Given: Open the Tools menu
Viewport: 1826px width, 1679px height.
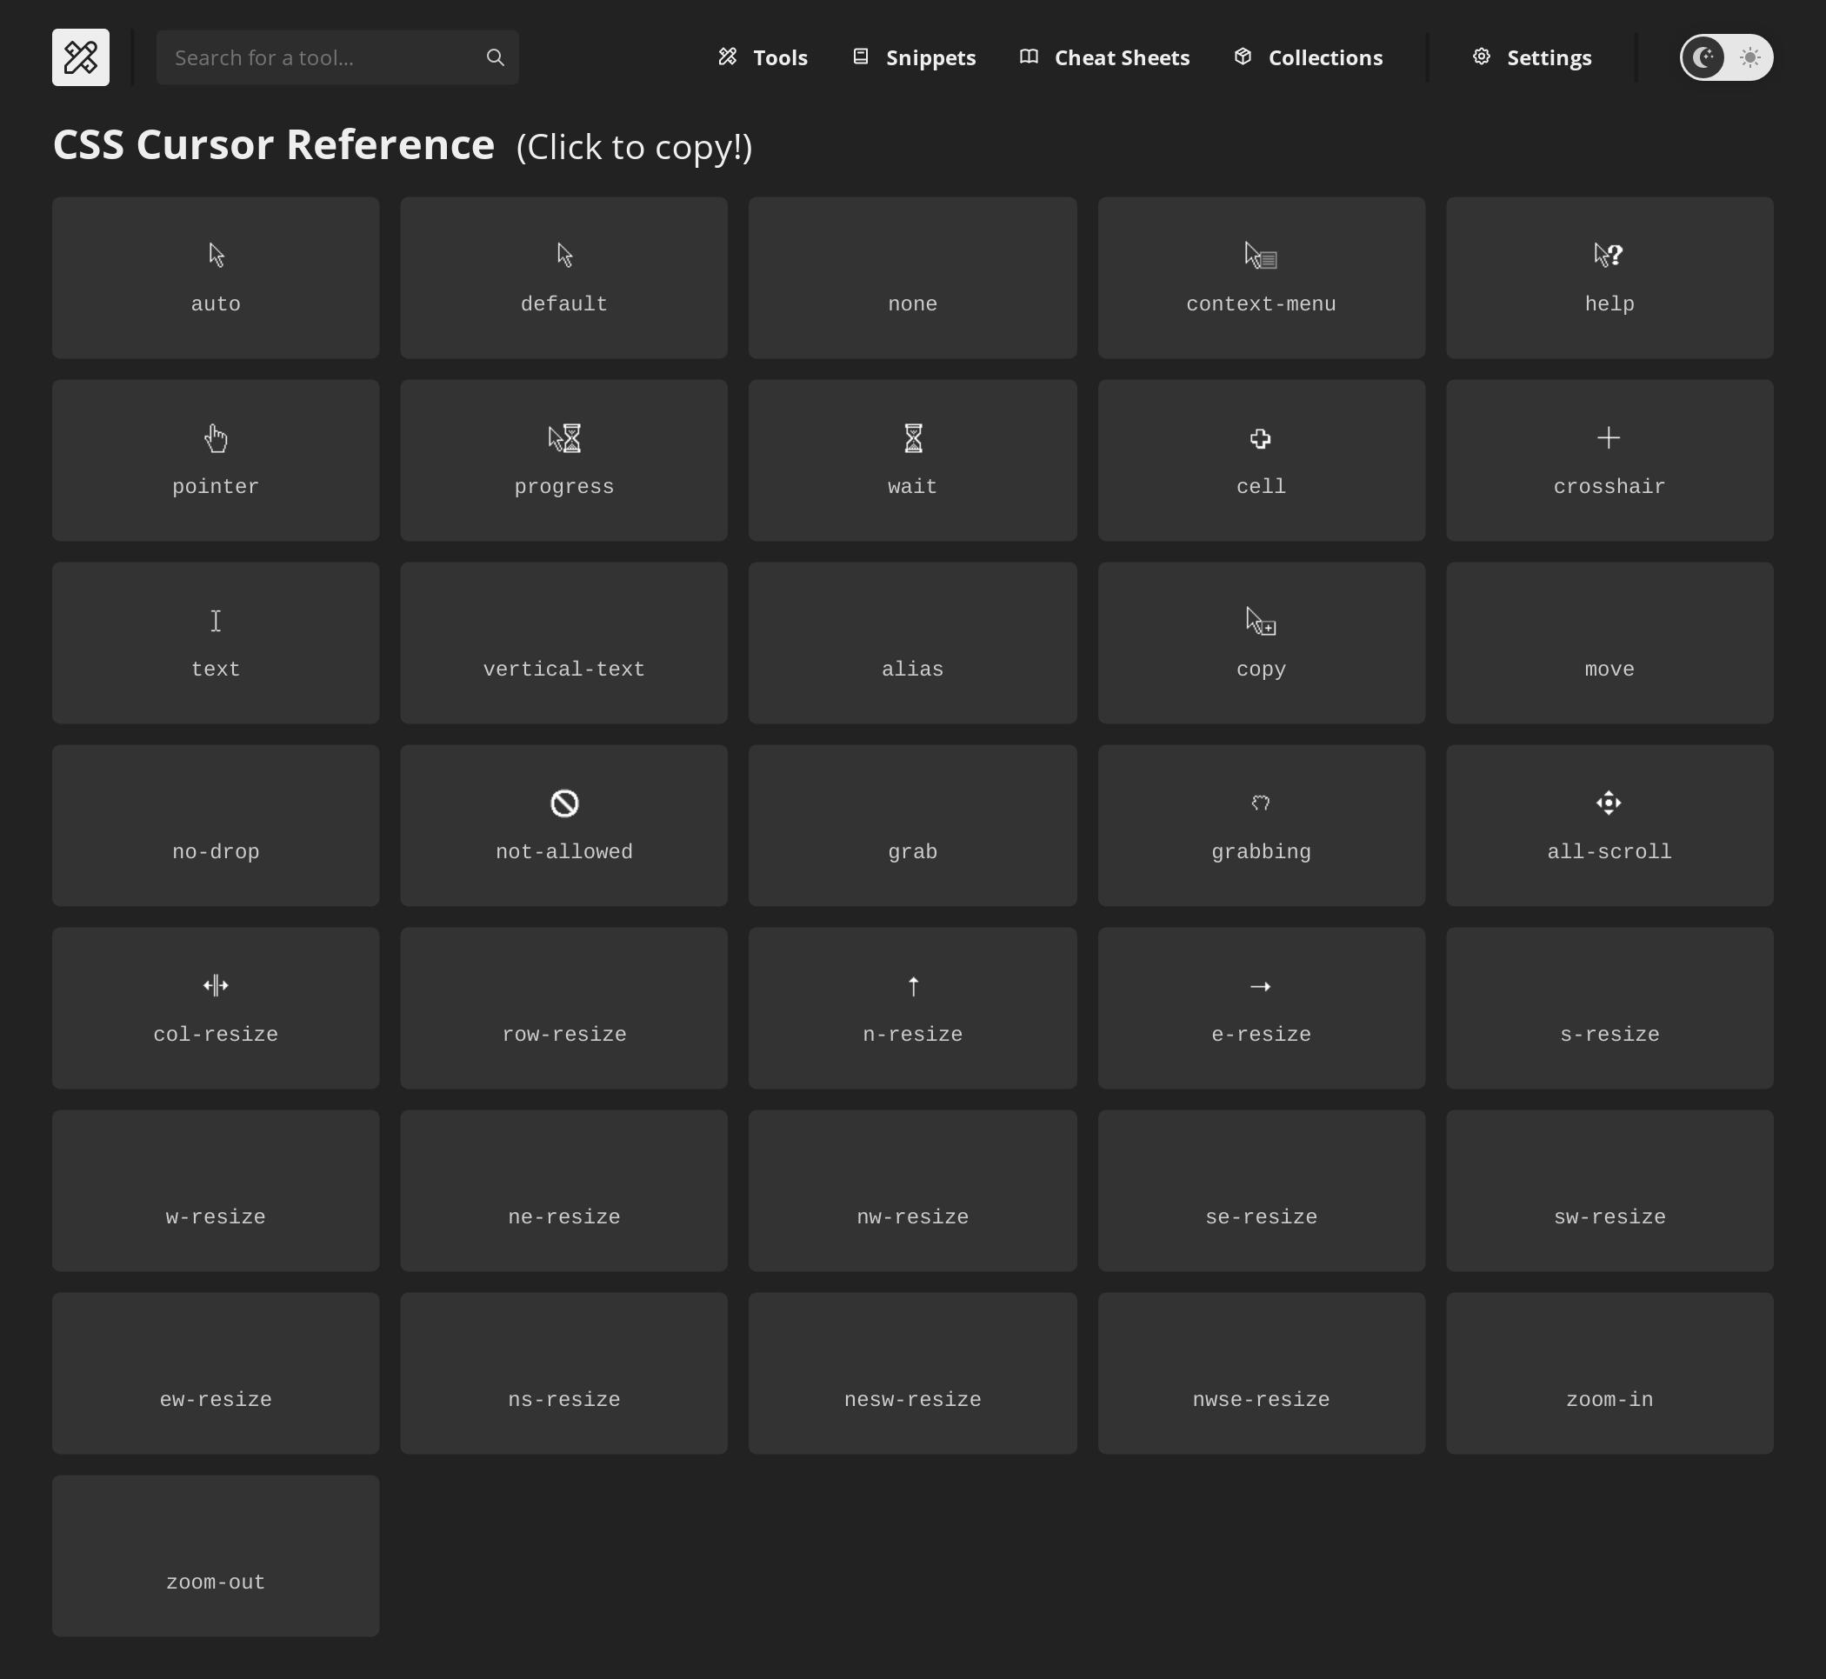Looking at the screenshot, I should tap(763, 57).
